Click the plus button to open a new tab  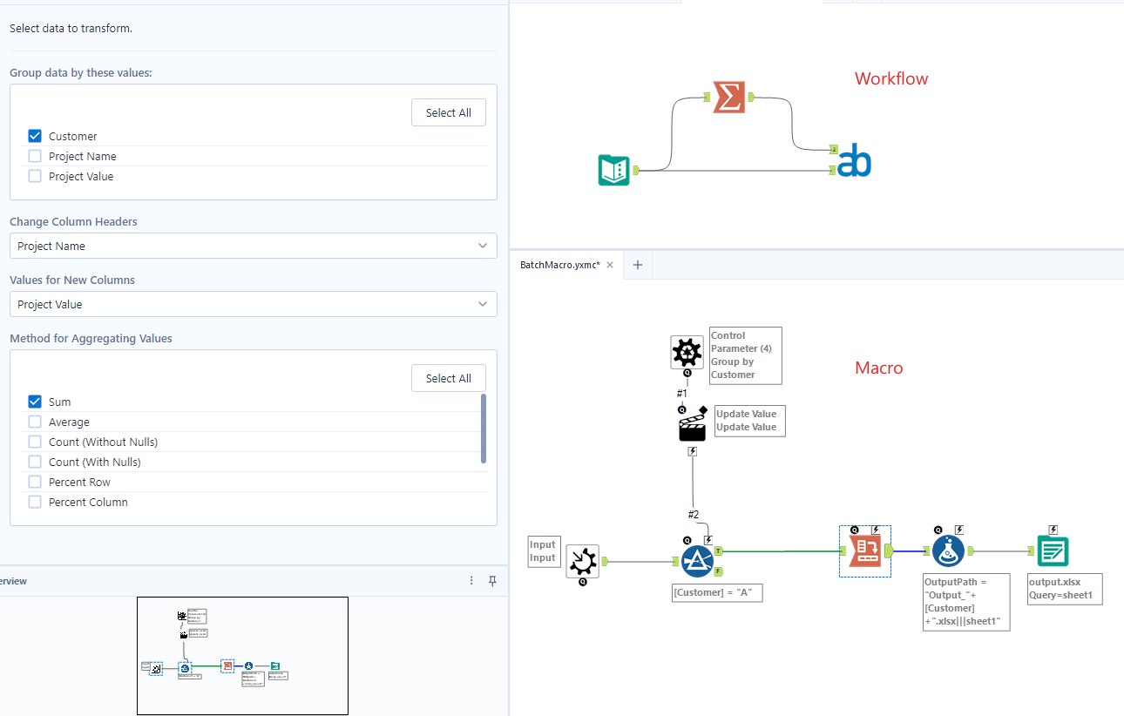click(637, 264)
